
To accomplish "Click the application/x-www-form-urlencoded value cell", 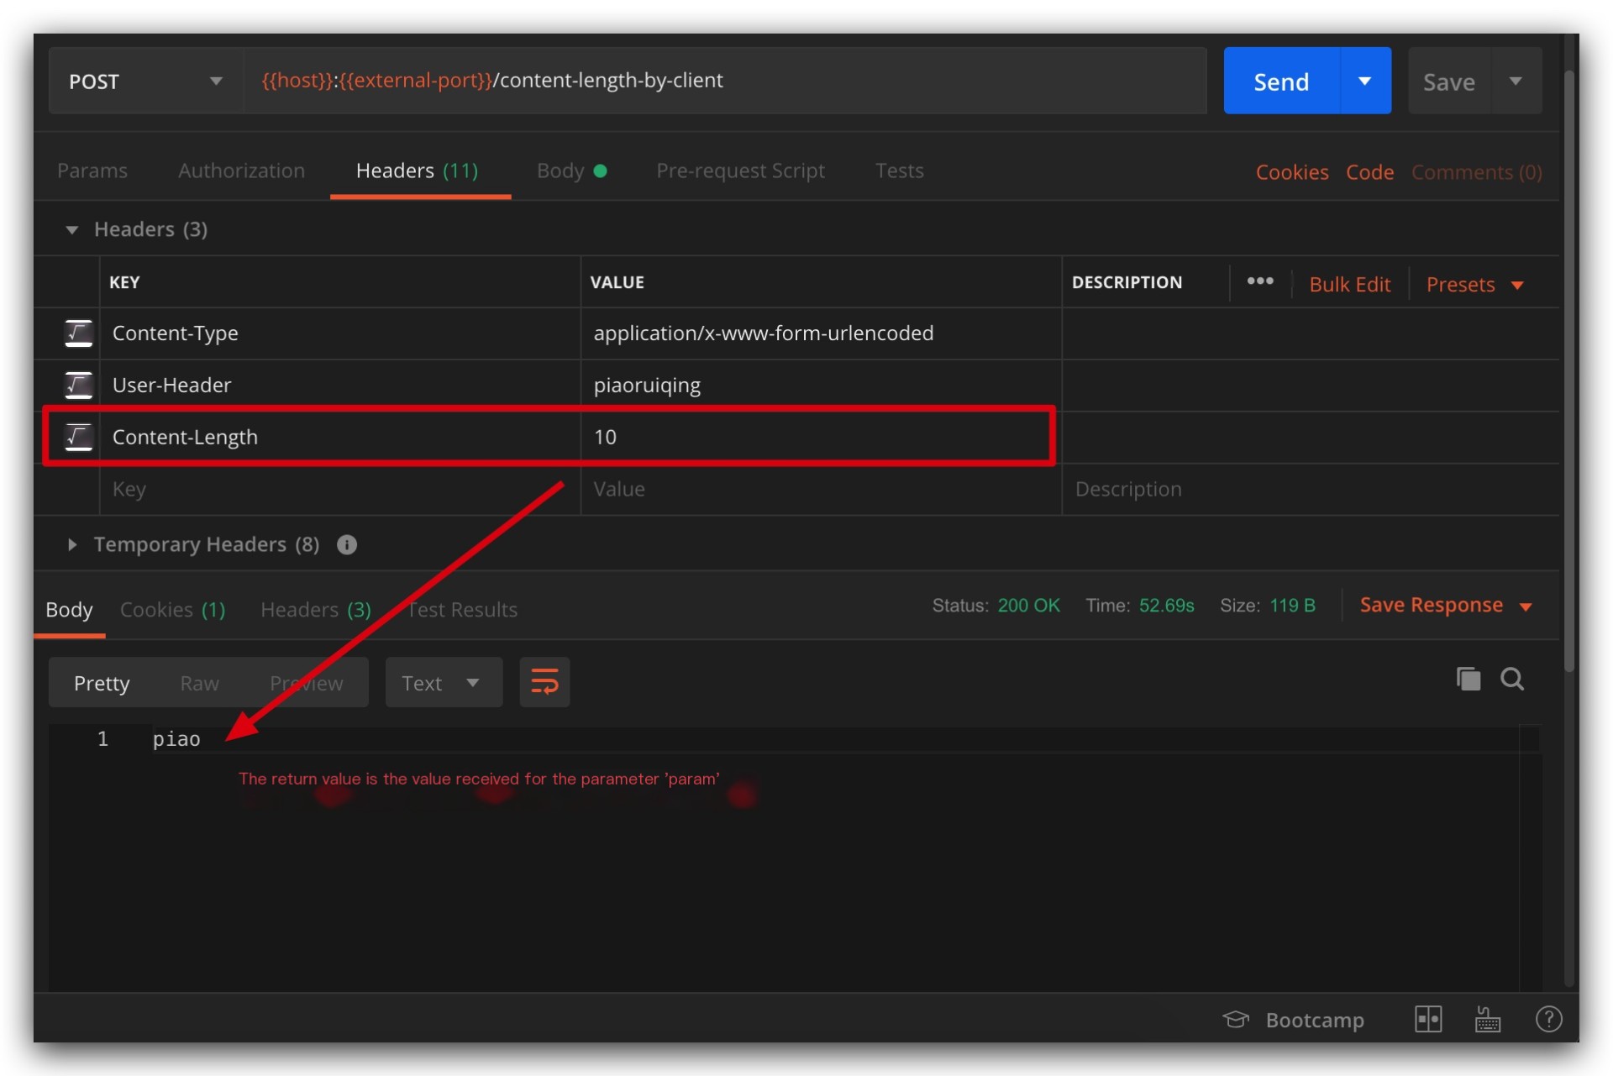I will [822, 333].
